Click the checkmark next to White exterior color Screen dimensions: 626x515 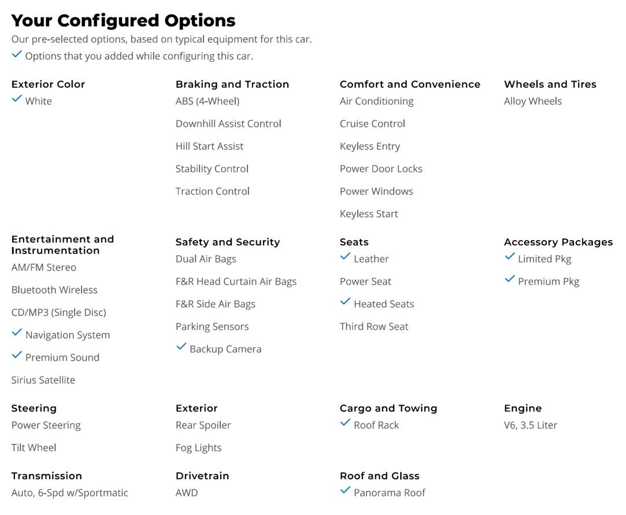17,98
